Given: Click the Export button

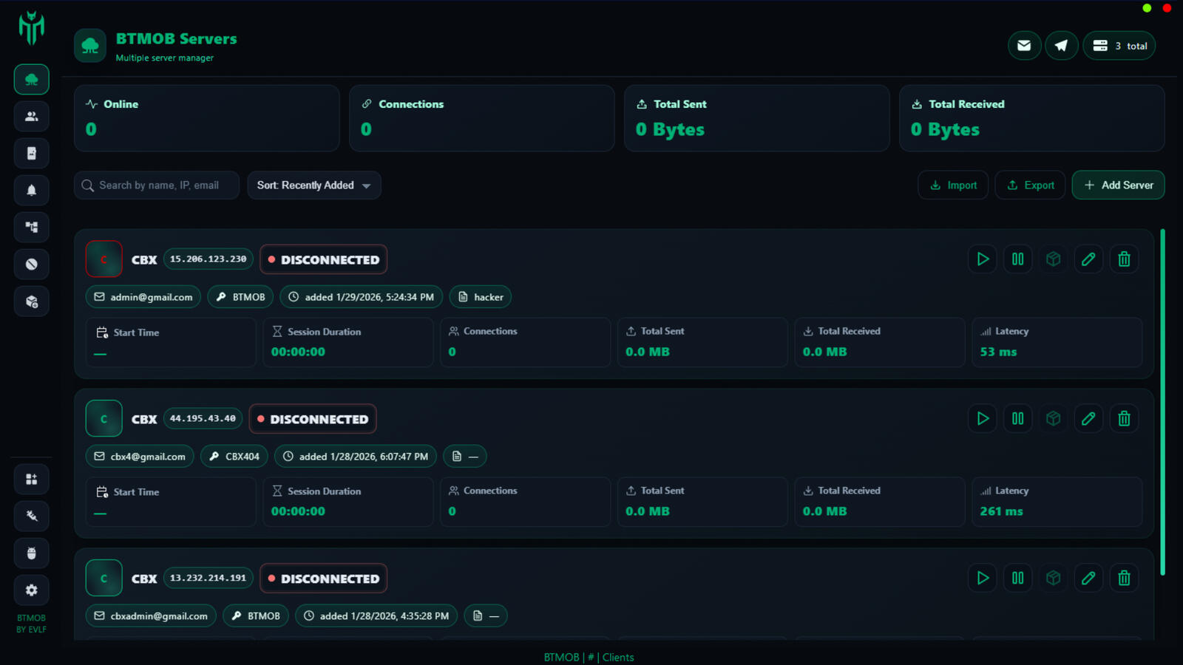Looking at the screenshot, I should tap(1030, 185).
